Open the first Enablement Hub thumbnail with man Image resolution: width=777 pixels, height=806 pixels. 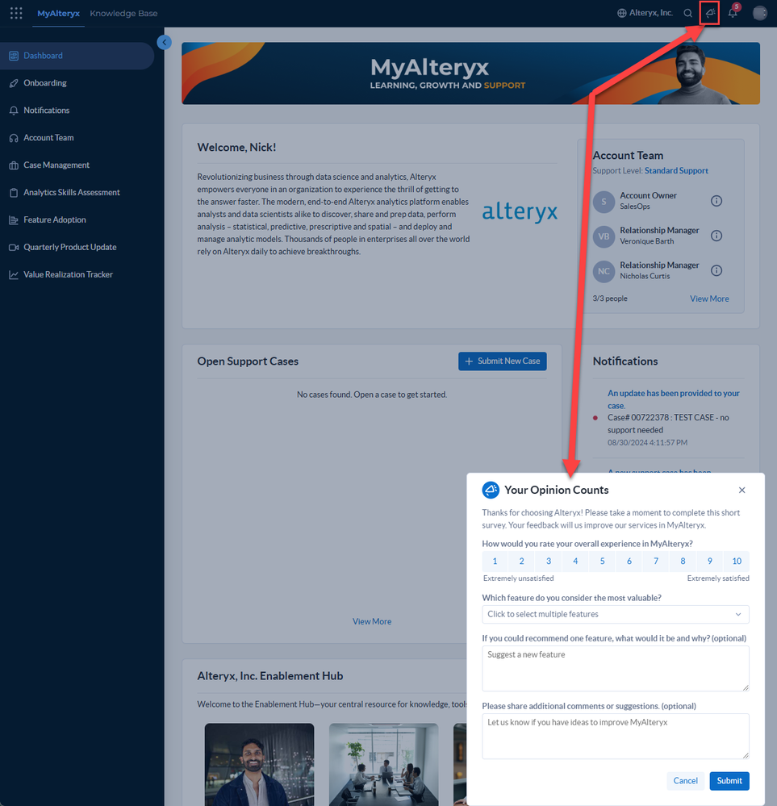click(259, 764)
